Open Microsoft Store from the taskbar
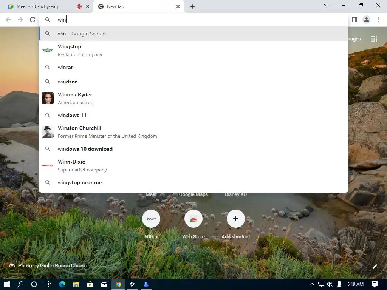The width and height of the screenshot is (387, 290). click(90, 284)
